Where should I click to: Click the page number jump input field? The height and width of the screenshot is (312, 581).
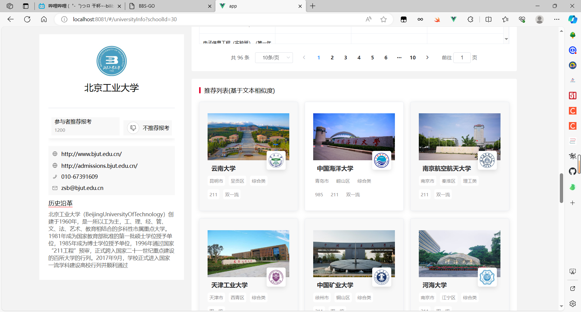[x=462, y=58]
